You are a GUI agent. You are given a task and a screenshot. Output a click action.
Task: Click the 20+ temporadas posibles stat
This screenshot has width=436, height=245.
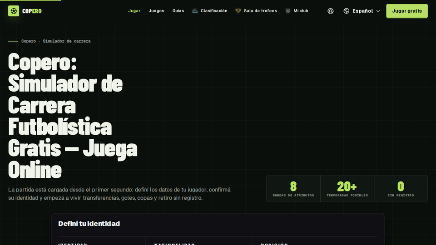click(347, 189)
